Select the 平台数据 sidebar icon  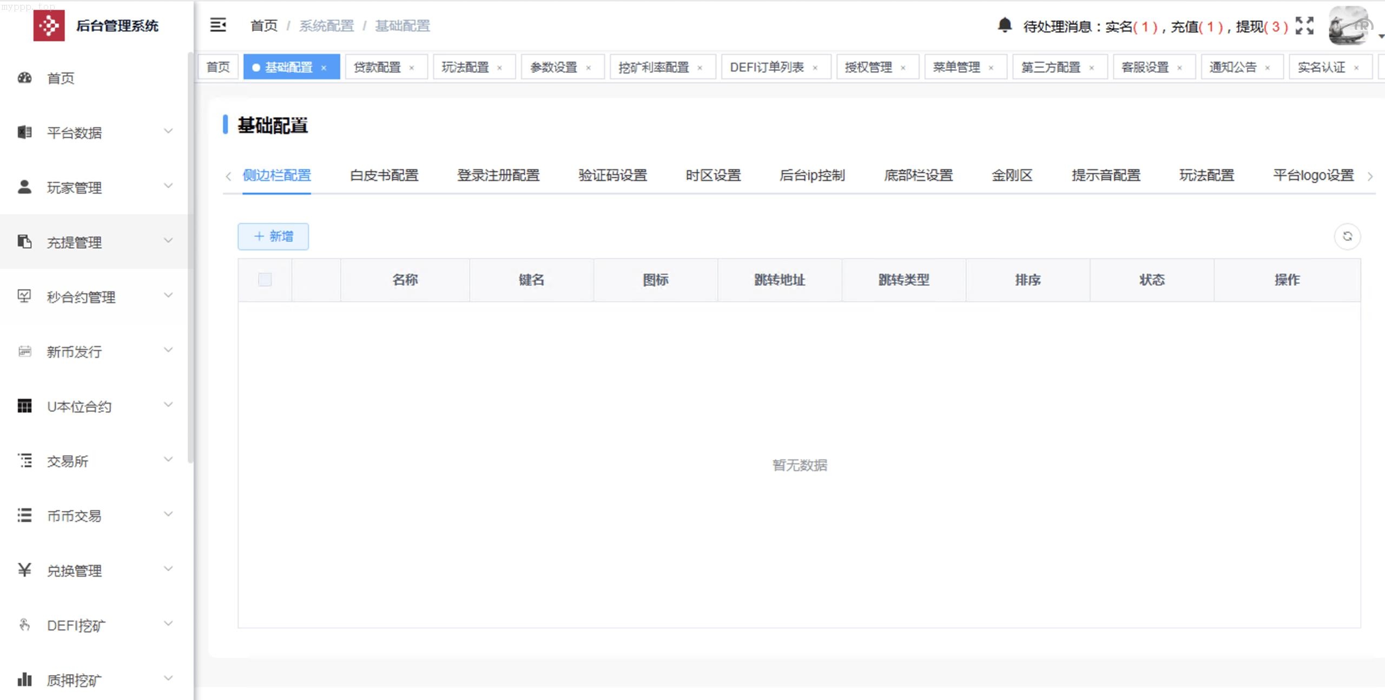[24, 132]
